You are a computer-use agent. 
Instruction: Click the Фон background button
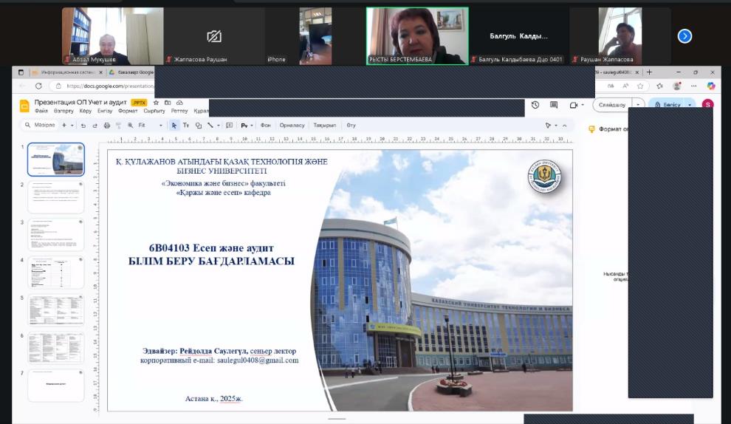coord(266,126)
